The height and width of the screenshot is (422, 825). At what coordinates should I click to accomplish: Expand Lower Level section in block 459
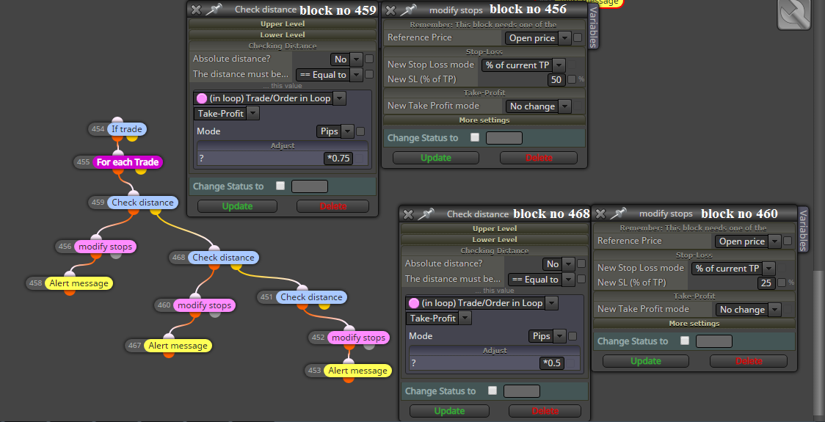click(283, 34)
